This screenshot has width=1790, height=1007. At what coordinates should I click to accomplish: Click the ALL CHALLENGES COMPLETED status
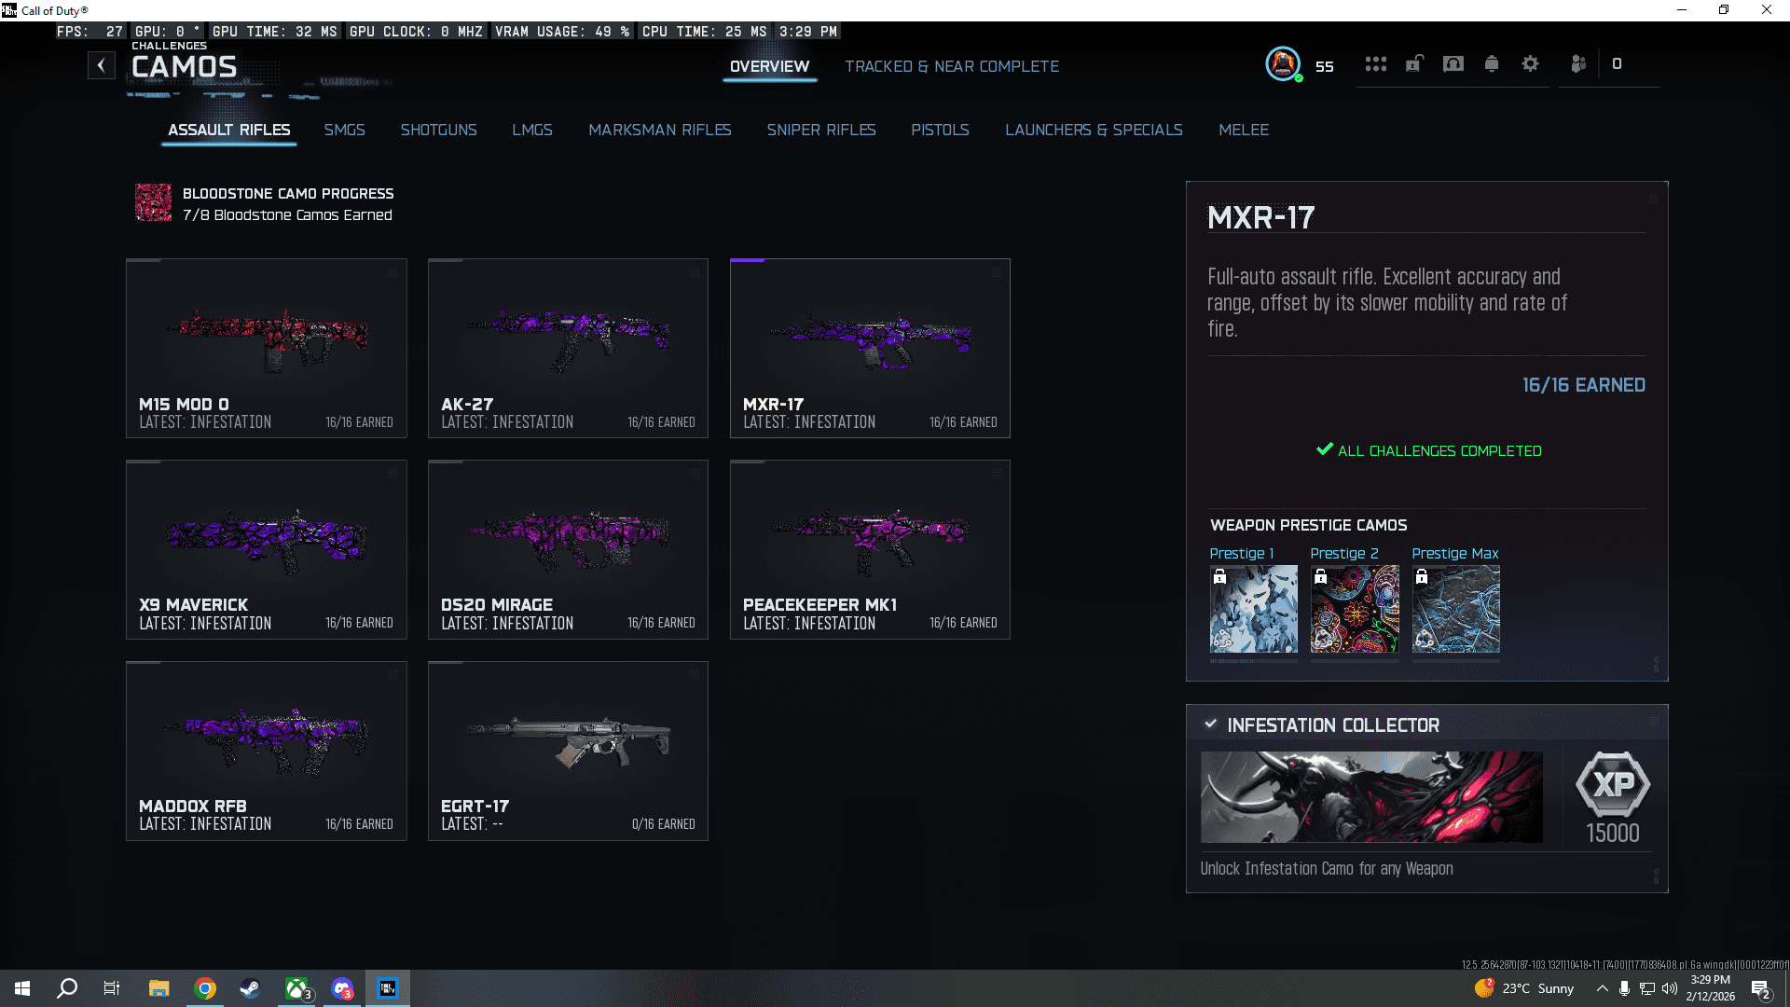point(1428,450)
